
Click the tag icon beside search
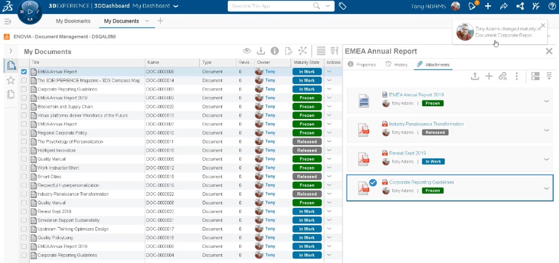click(342, 6)
